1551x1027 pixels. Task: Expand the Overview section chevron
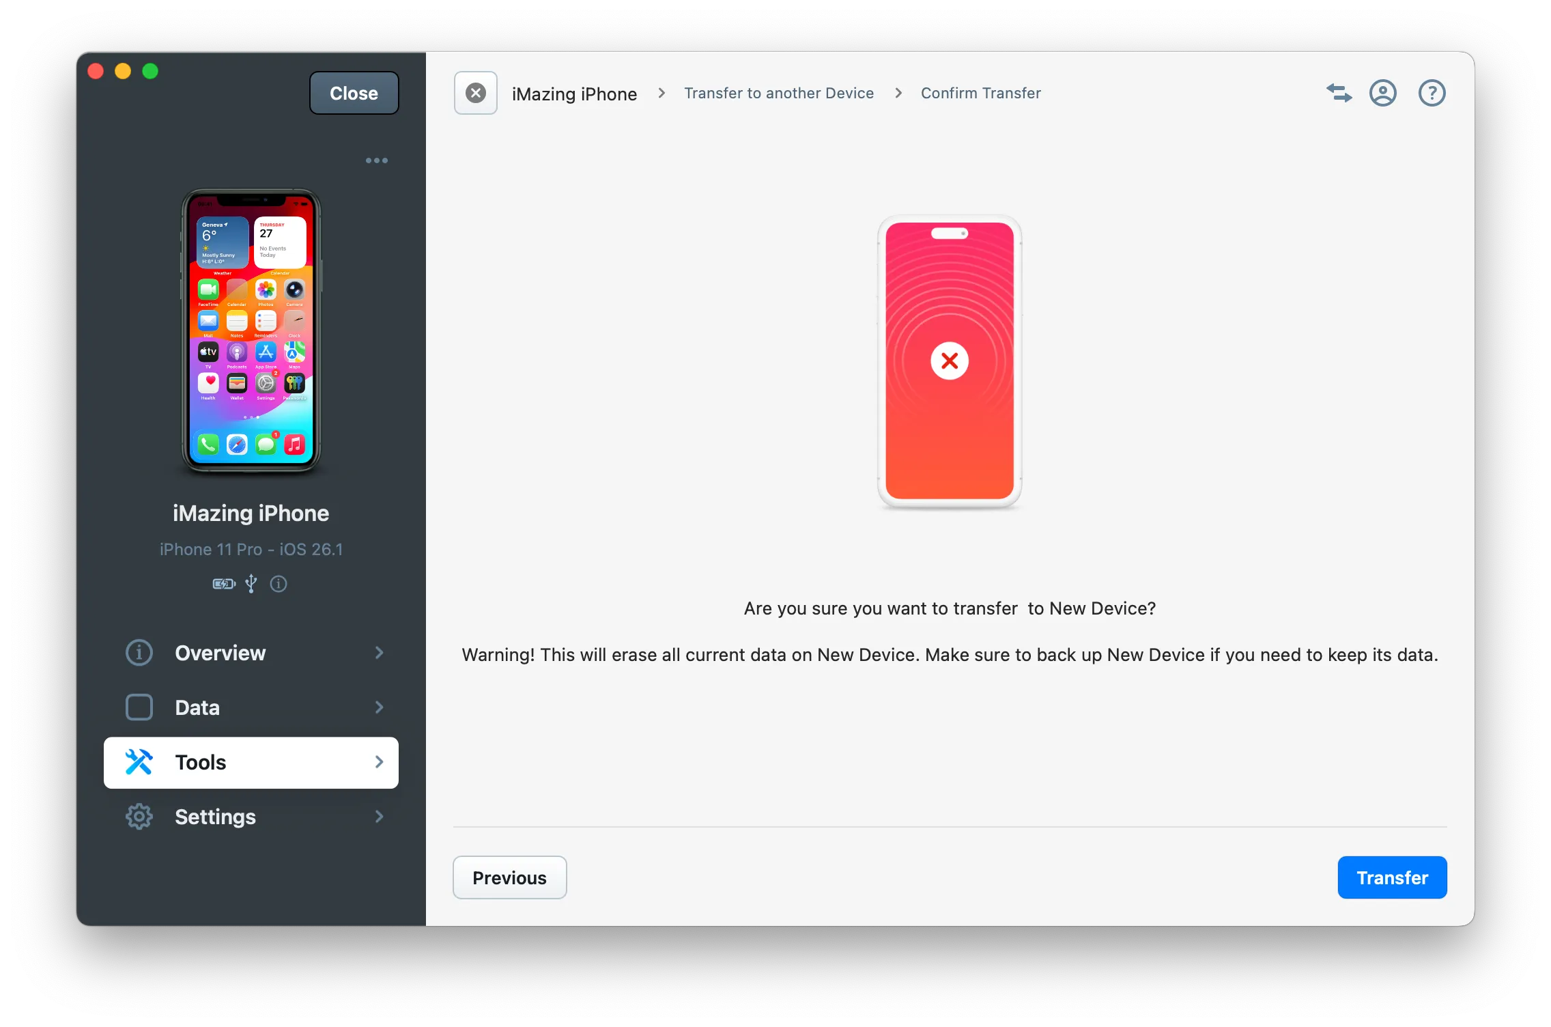(380, 653)
